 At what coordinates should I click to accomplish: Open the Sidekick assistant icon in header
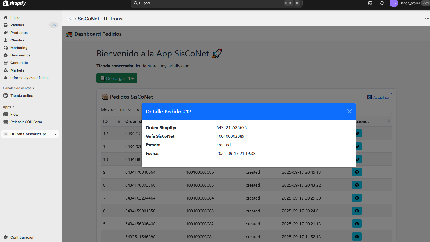point(370,3)
